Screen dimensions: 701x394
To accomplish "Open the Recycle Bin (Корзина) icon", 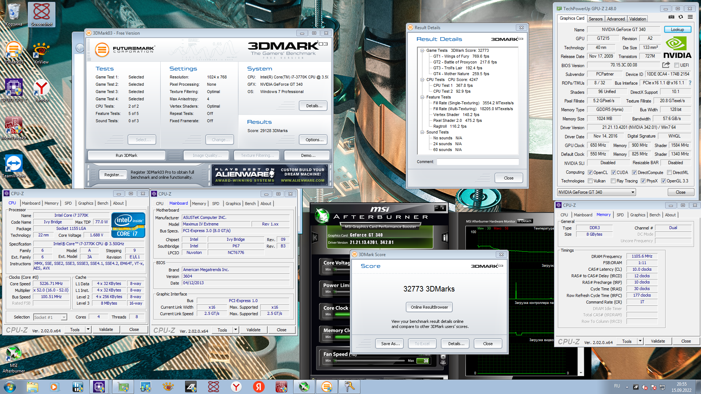I will click(14, 15).
